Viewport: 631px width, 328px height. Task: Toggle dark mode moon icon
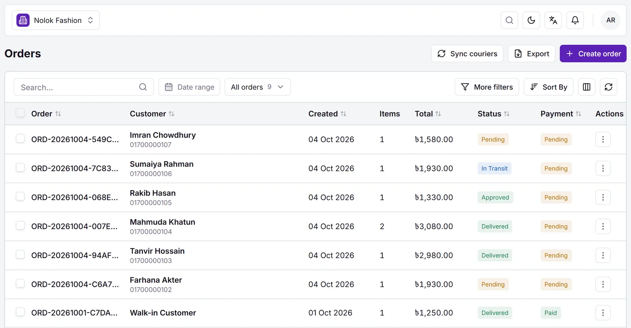(x=531, y=20)
